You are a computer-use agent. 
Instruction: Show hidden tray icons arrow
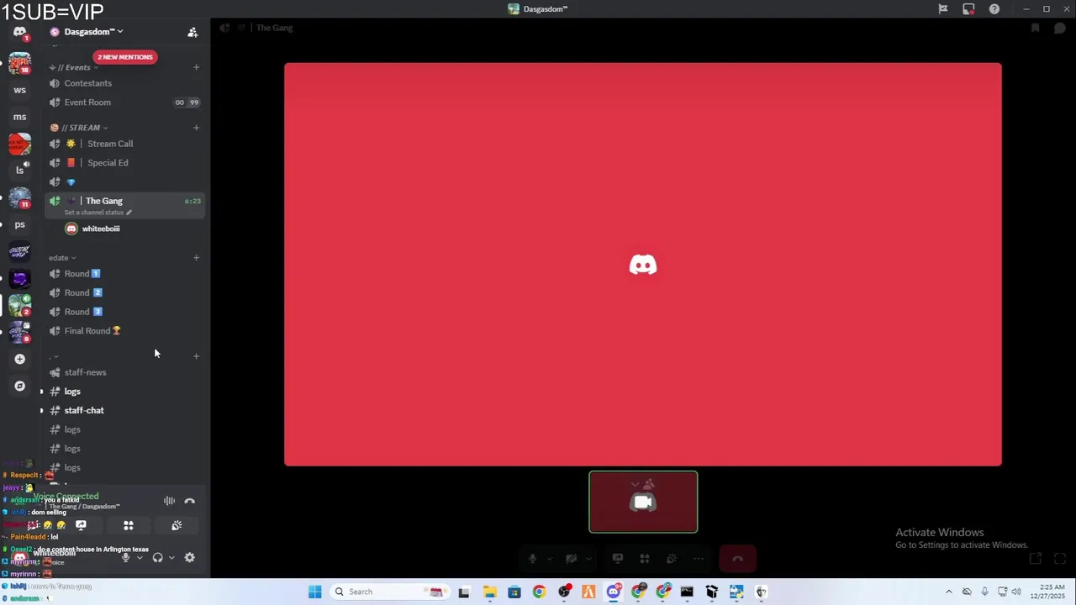[x=949, y=592]
